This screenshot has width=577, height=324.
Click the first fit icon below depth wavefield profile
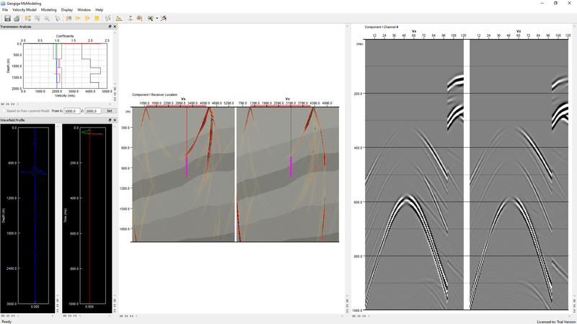[3, 316]
